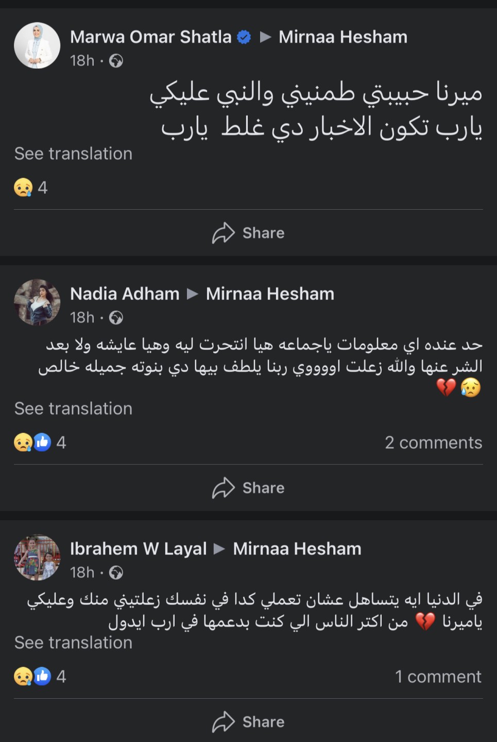
Task: Open Nadia Adham's profile picture
Action: coord(37,302)
